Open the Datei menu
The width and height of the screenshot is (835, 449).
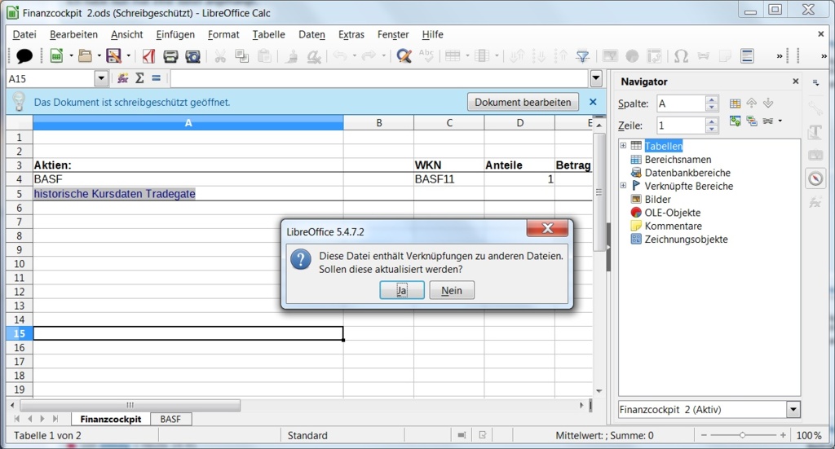[24, 34]
